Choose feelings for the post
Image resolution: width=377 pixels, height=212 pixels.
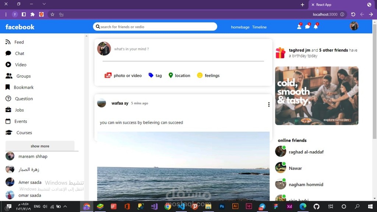pos(208,76)
